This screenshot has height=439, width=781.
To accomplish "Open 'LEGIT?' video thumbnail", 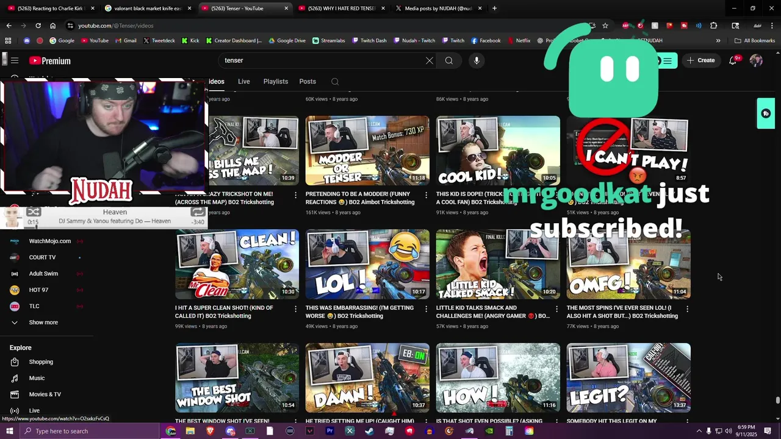I will coord(628,378).
